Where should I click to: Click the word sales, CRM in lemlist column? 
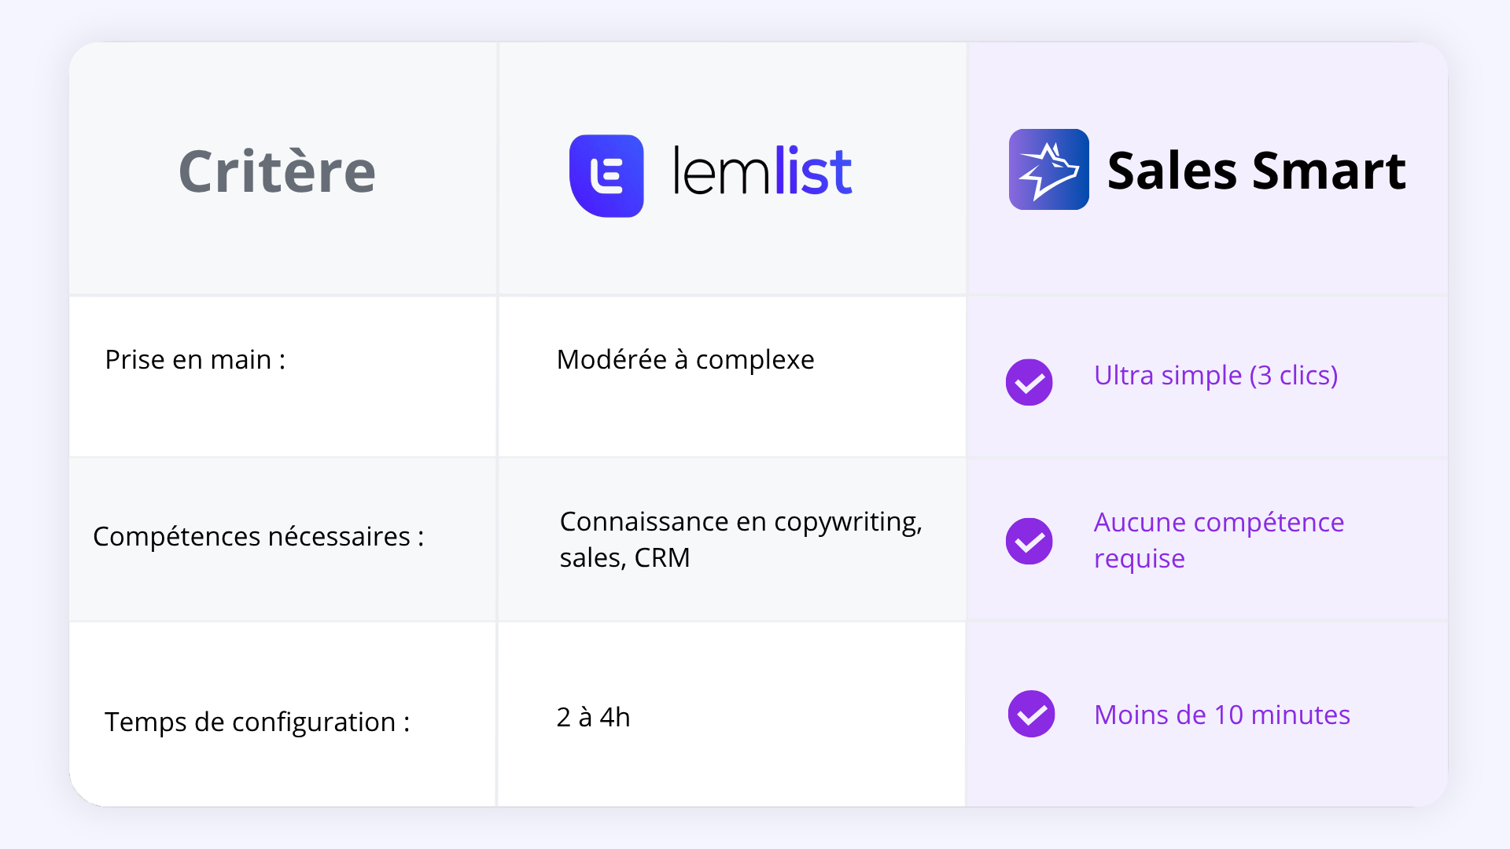pyautogui.click(x=624, y=557)
